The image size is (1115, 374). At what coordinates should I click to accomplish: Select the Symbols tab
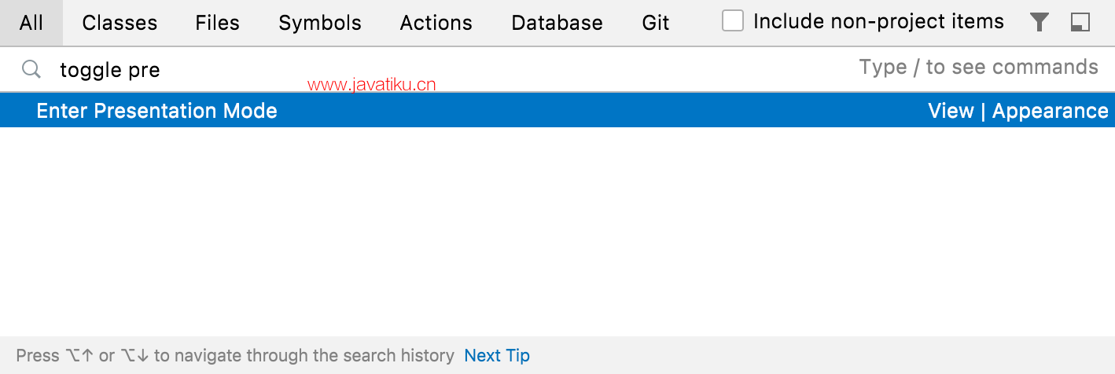point(320,23)
